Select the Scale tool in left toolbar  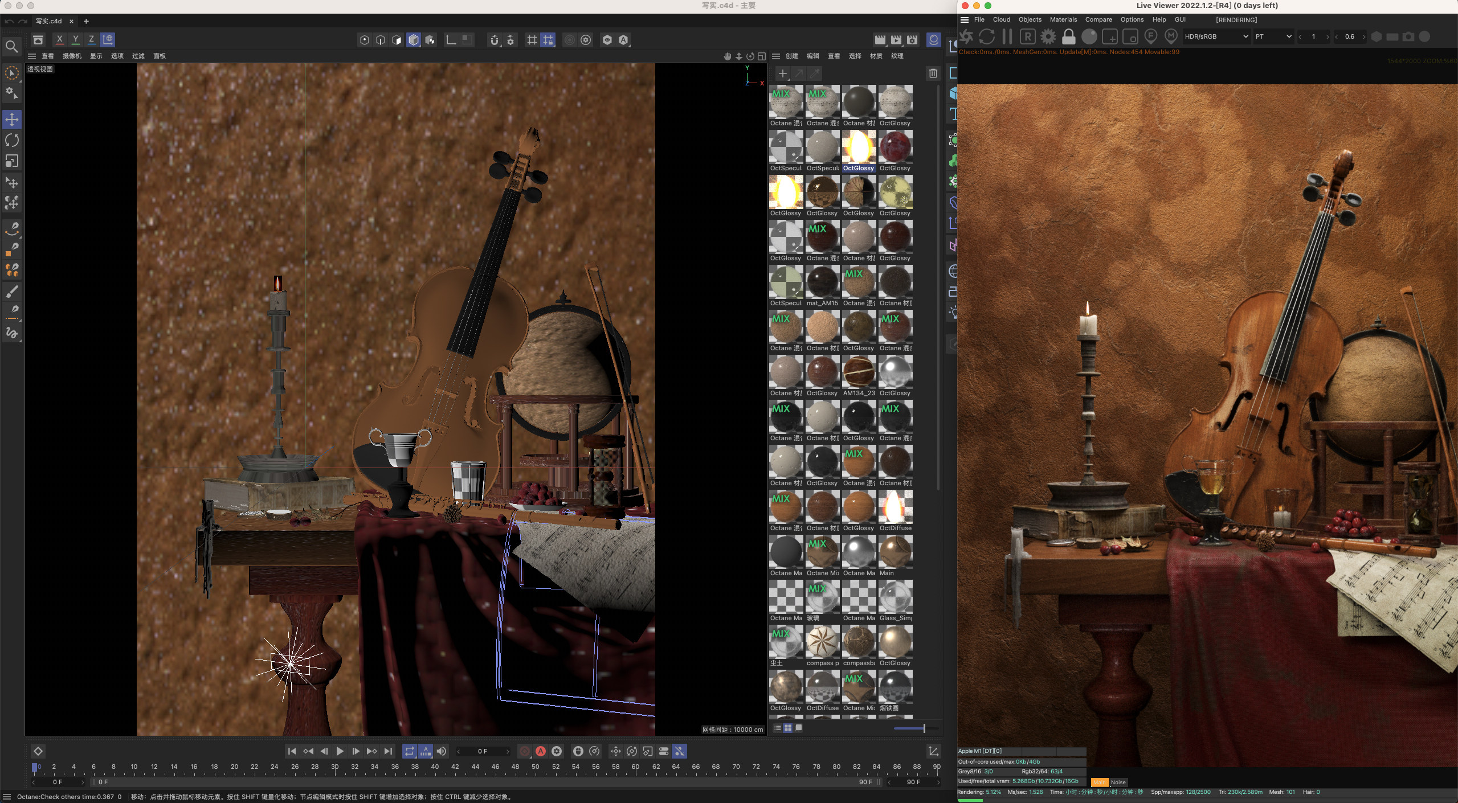[x=12, y=161]
